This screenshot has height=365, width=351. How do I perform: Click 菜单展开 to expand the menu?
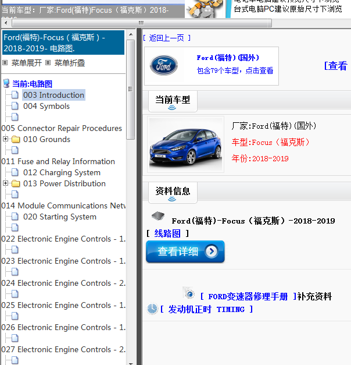pos(27,63)
